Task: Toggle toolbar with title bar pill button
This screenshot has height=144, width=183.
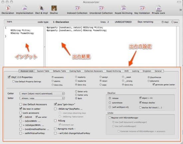Action: coord(179,2)
